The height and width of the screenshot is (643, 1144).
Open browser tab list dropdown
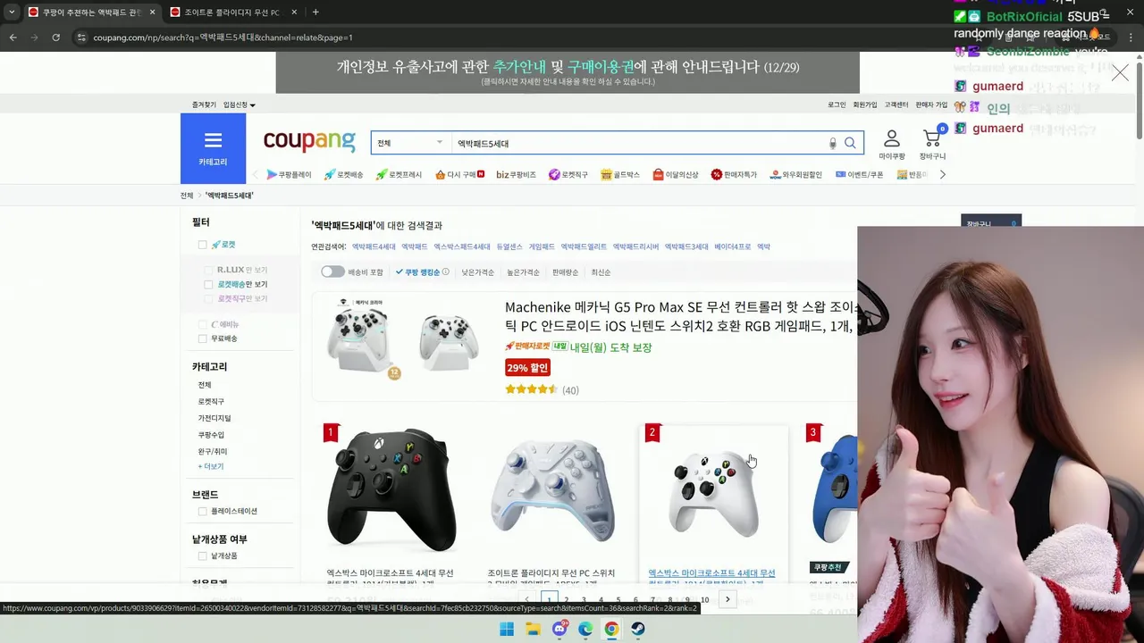(x=12, y=13)
